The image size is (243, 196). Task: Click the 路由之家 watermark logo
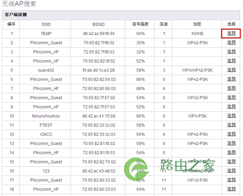point(169,169)
